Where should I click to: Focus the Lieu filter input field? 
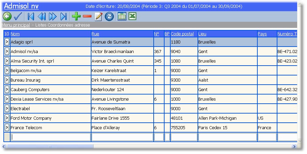pyautogui.click(x=228, y=137)
